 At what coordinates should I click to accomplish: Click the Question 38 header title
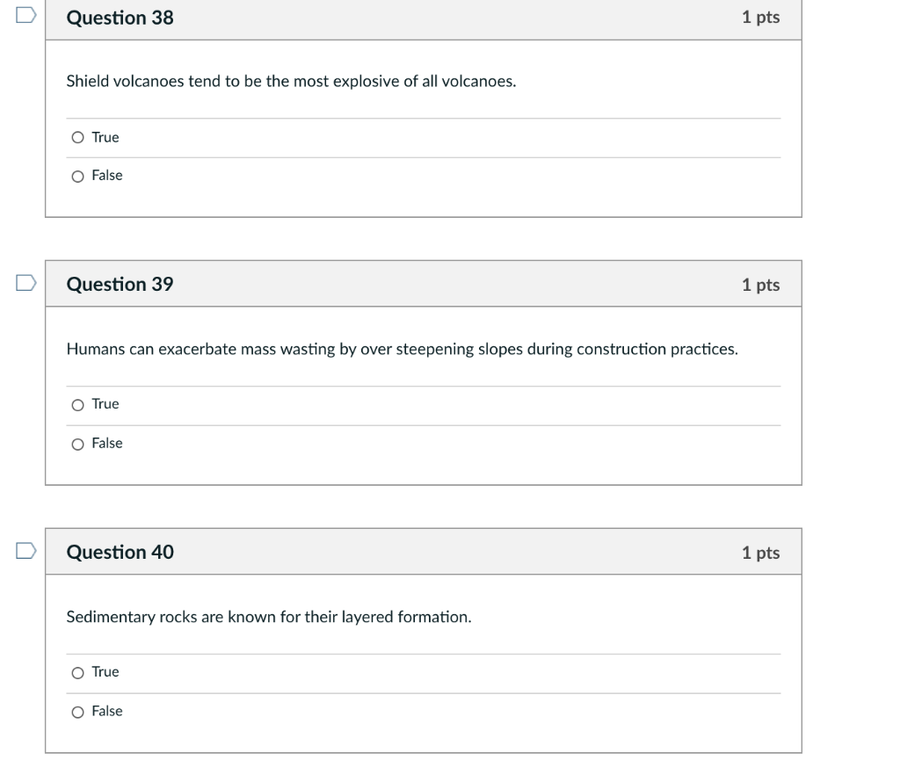(120, 18)
